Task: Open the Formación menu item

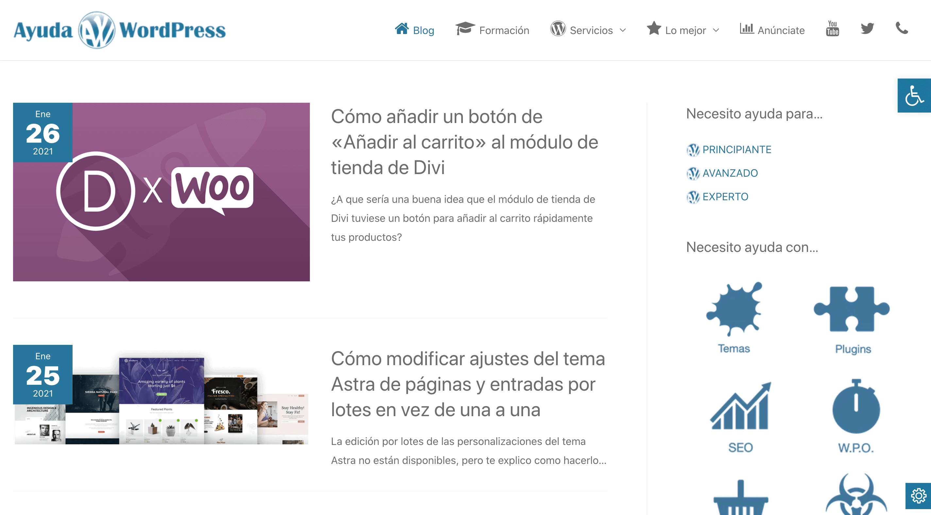Action: click(x=504, y=30)
